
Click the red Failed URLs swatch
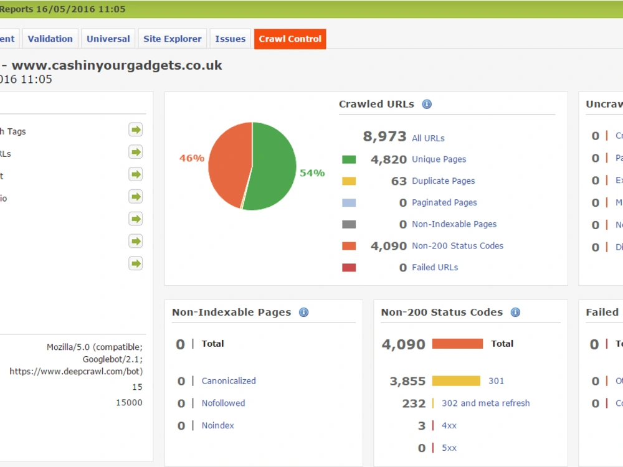[349, 268]
